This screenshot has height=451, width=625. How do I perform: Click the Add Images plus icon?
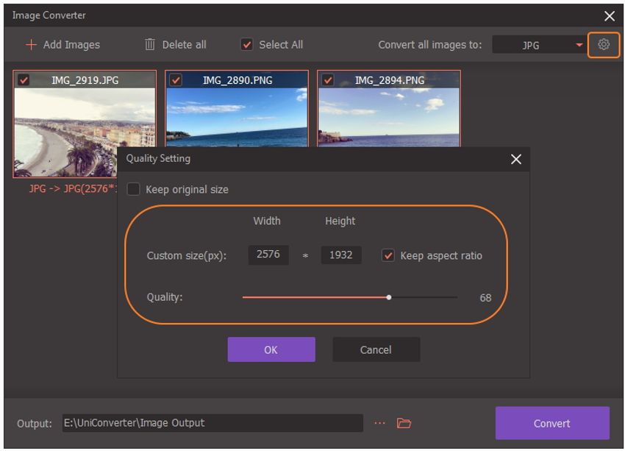click(31, 45)
